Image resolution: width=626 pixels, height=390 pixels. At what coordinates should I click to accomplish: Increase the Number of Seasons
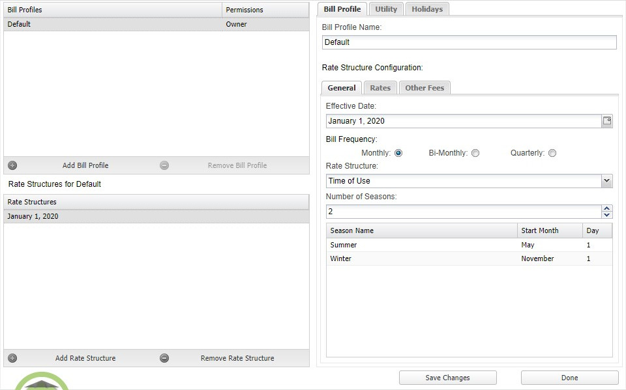pyautogui.click(x=607, y=208)
